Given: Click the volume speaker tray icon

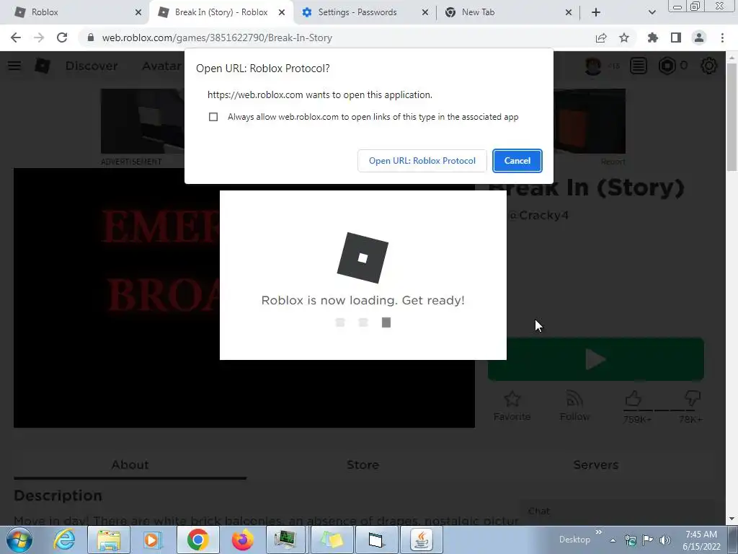Looking at the screenshot, I should (x=664, y=540).
